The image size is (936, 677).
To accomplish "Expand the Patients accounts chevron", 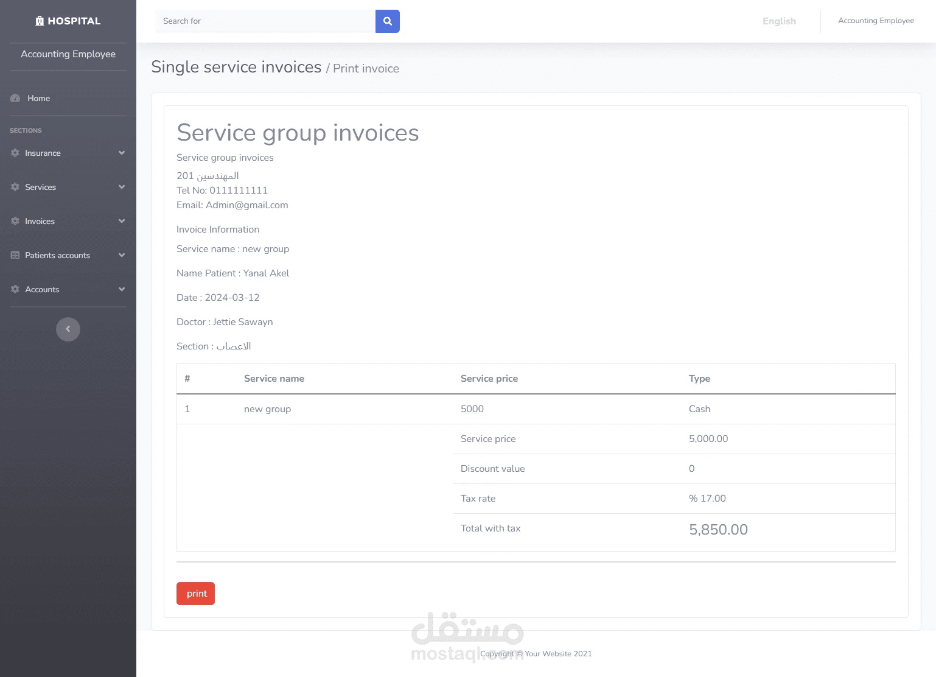I will click(122, 255).
